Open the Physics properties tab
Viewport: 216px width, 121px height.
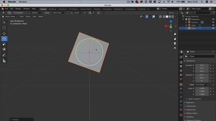[x=181, y=97]
